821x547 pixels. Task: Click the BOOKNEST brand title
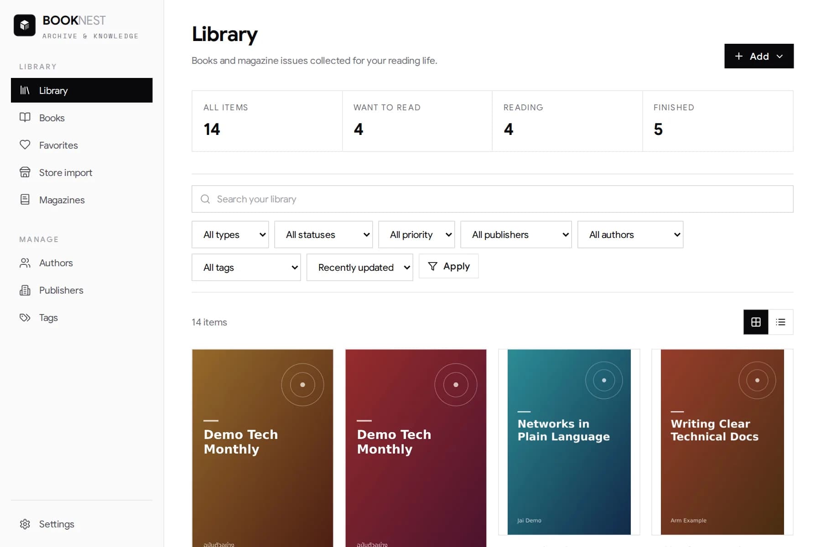click(74, 21)
